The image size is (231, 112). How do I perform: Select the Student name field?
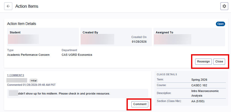click(x=23, y=39)
